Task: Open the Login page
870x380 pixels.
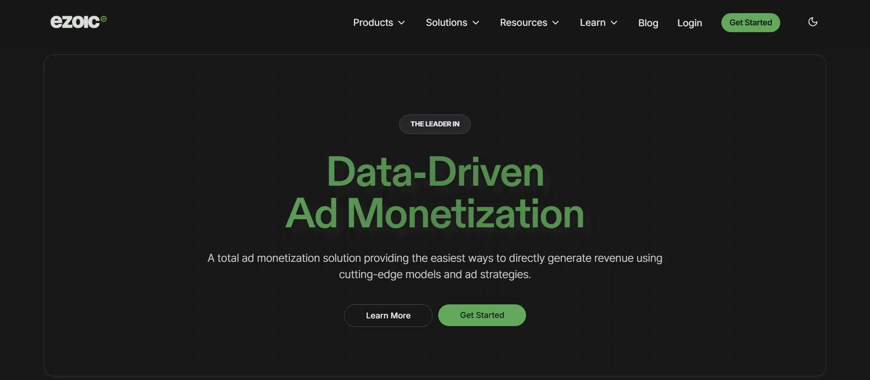Action: pos(689,23)
